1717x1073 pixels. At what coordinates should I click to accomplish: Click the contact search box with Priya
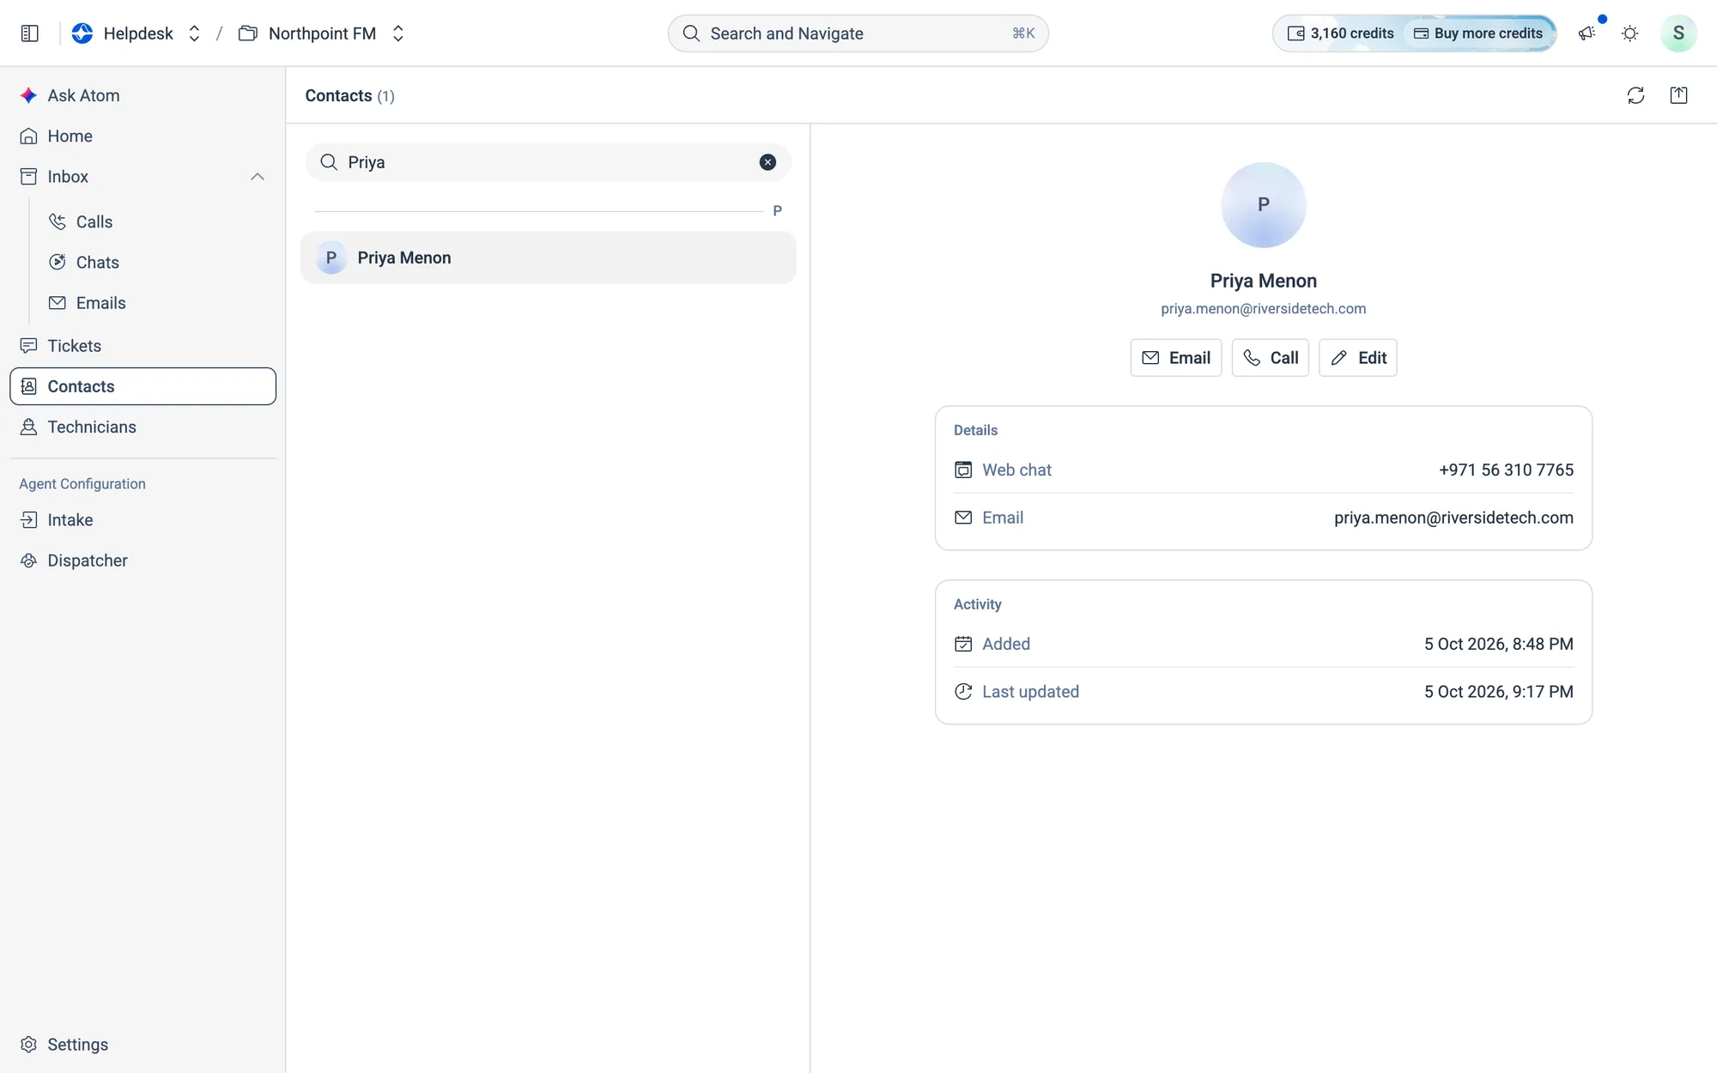pos(548,162)
